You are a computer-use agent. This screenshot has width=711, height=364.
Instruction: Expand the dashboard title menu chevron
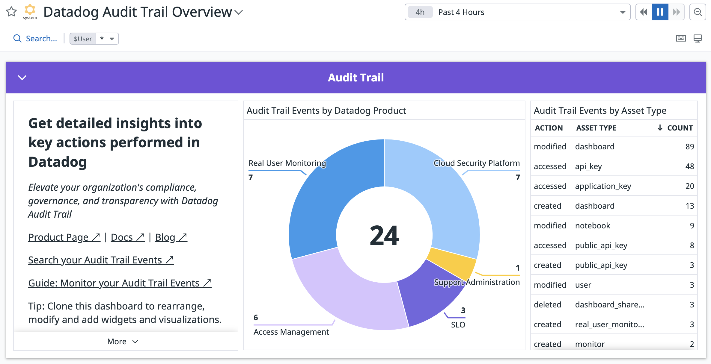(x=239, y=13)
